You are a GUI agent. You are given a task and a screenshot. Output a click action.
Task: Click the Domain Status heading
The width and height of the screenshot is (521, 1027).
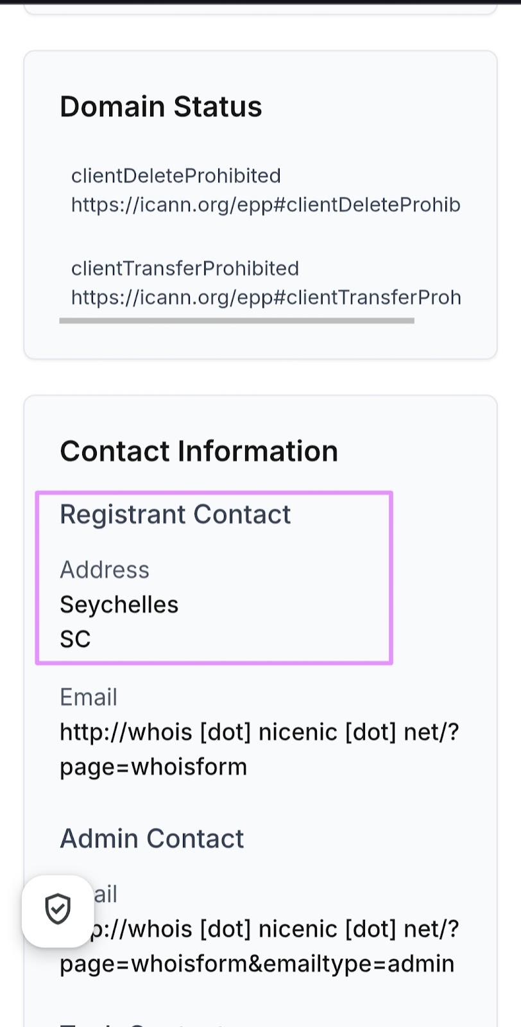click(160, 107)
